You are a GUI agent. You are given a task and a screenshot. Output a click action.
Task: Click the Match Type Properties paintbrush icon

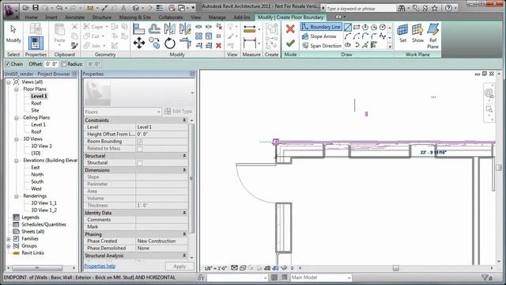[74, 46]
